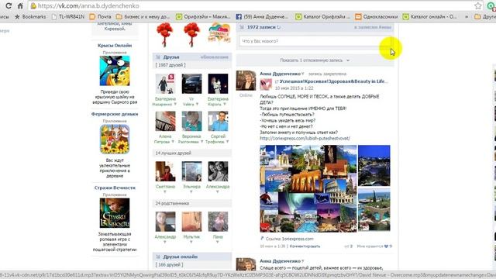The image size is (496, 279).
Task: Open Екатерина Назаренко's friend photo
Action: click(x=165, y=84)
